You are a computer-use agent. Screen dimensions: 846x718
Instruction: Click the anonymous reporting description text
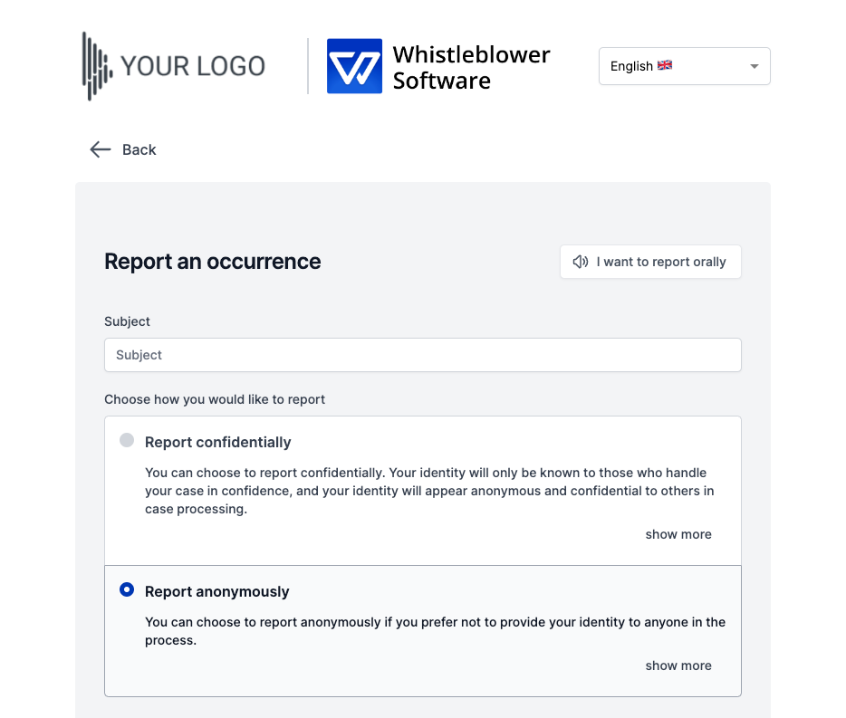[435, 631]
